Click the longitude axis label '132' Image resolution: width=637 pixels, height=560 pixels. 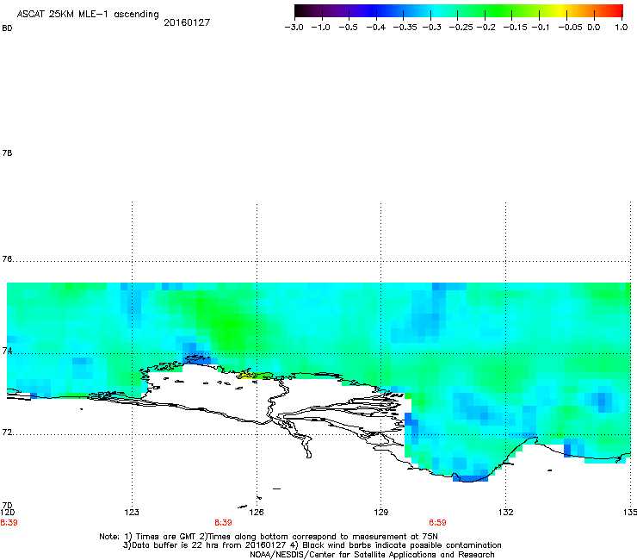[506, 512]
